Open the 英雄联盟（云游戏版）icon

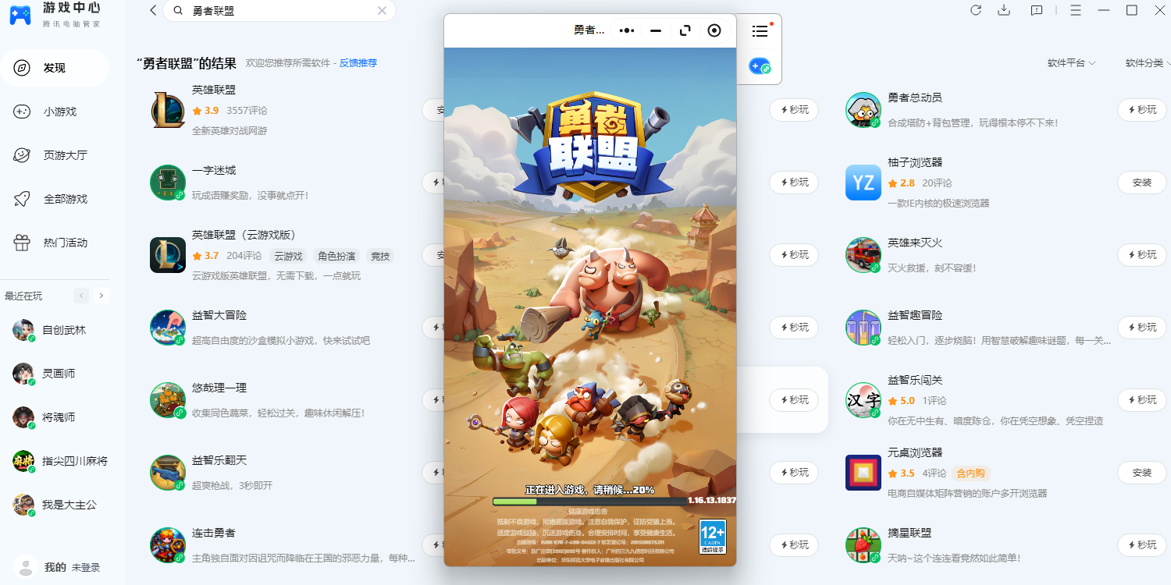168,255
